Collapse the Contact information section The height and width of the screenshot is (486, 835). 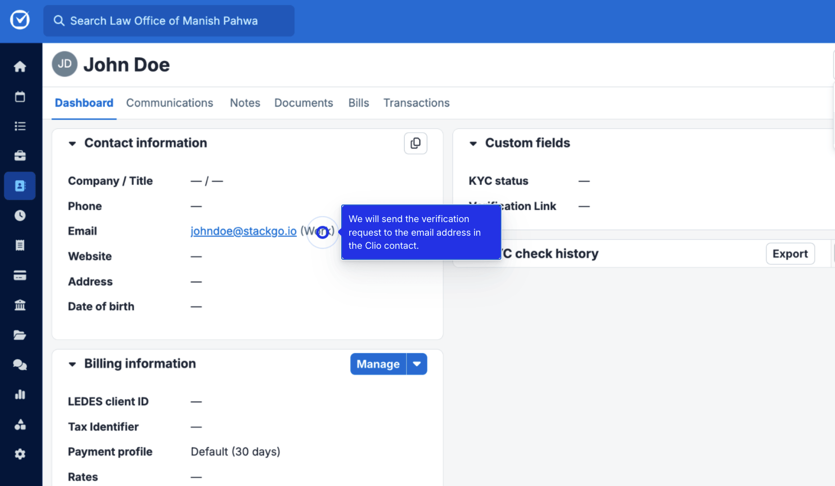[x=73, y=144]
